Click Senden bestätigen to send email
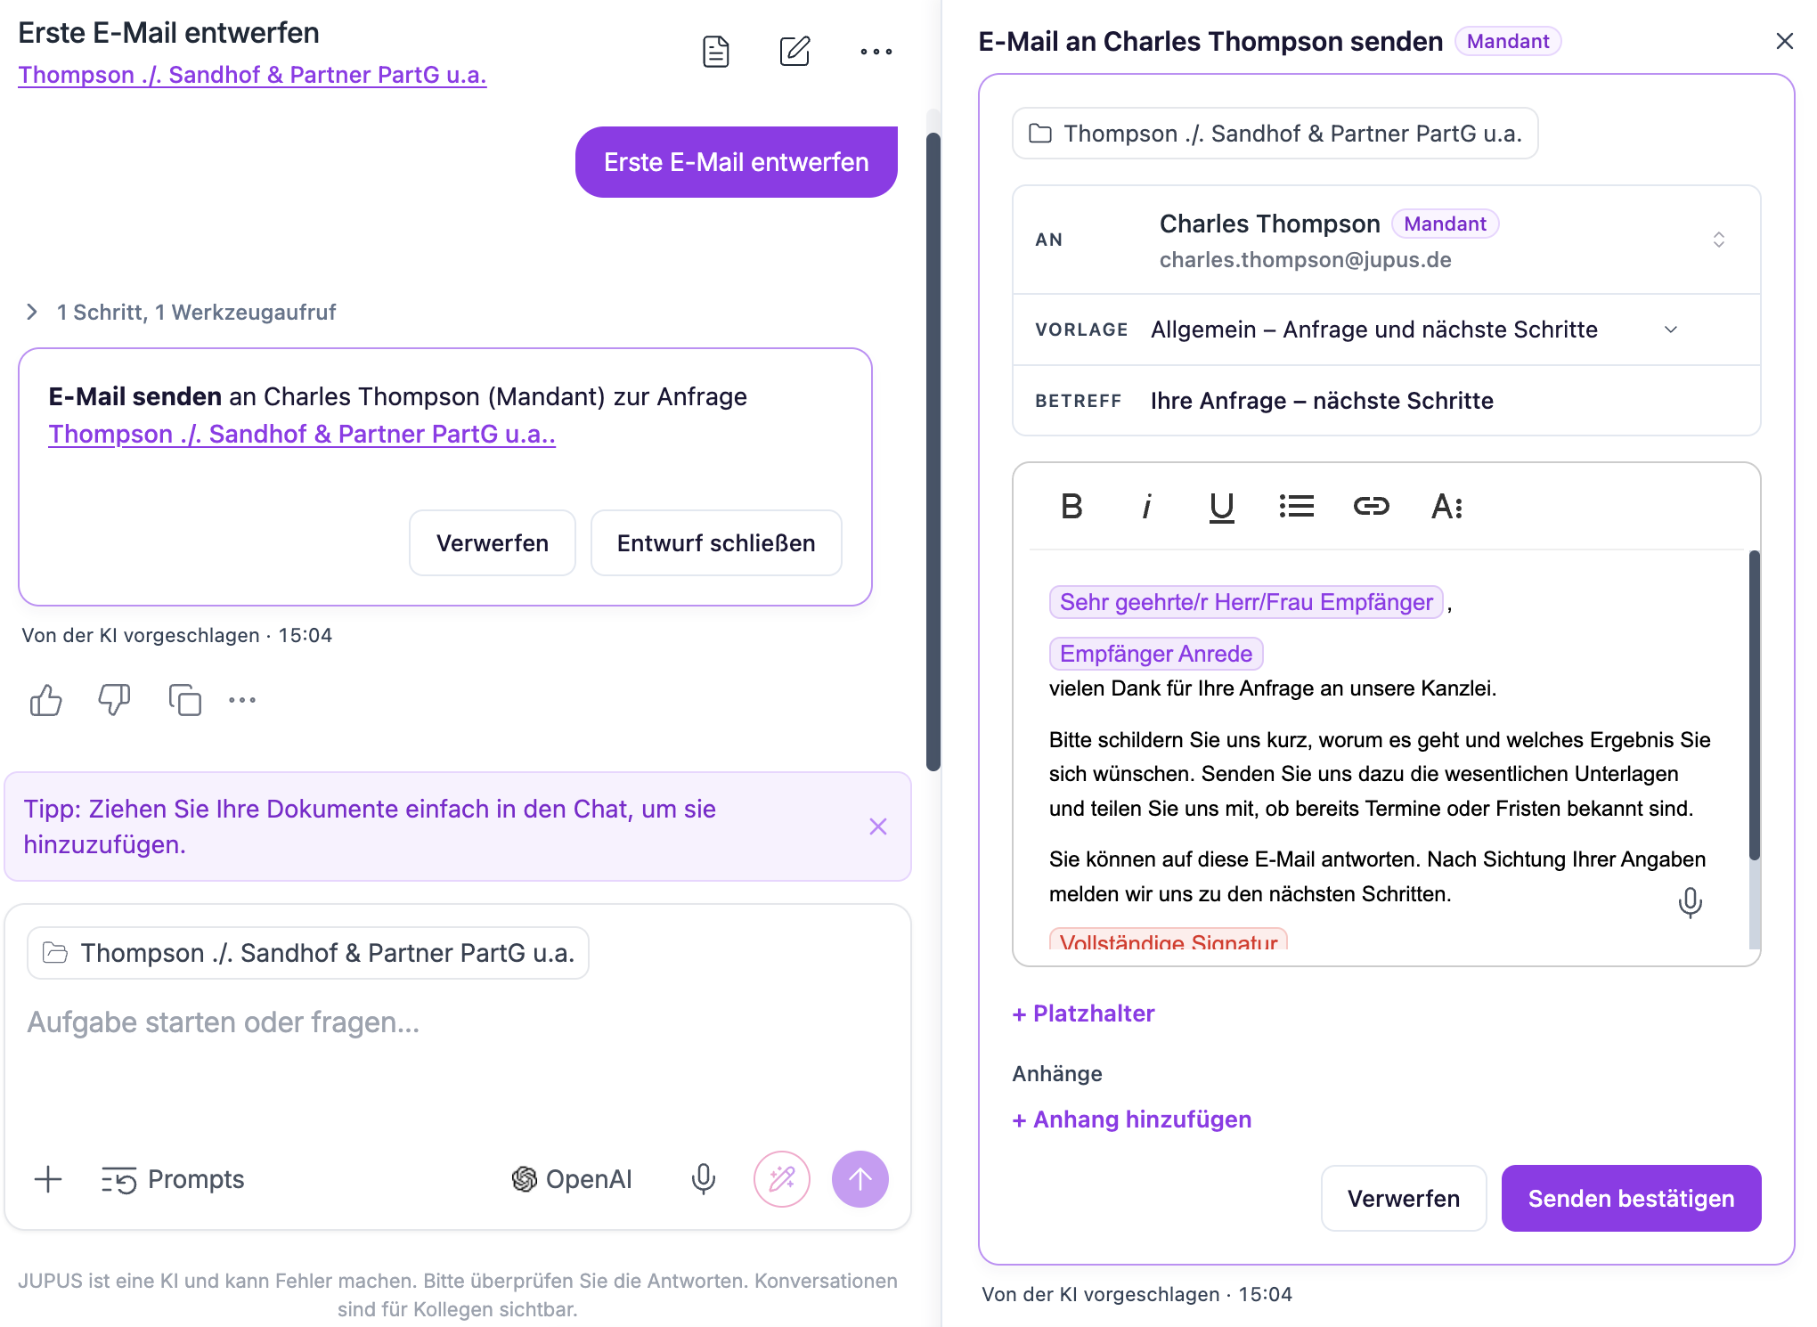This screenshot has width=1817, height=1327. 1631,1199
